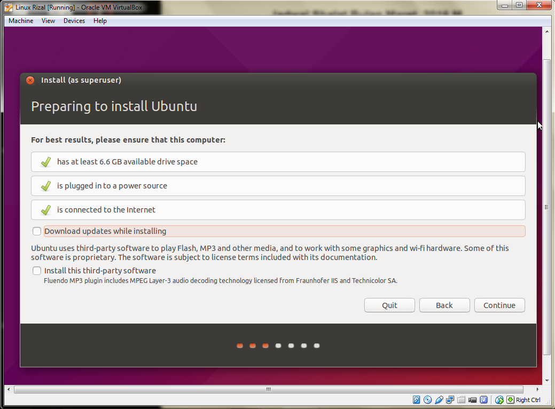Click 'has at least 6.6 GB available drive space'
The image size is (555, 409).
click(278, 162)
